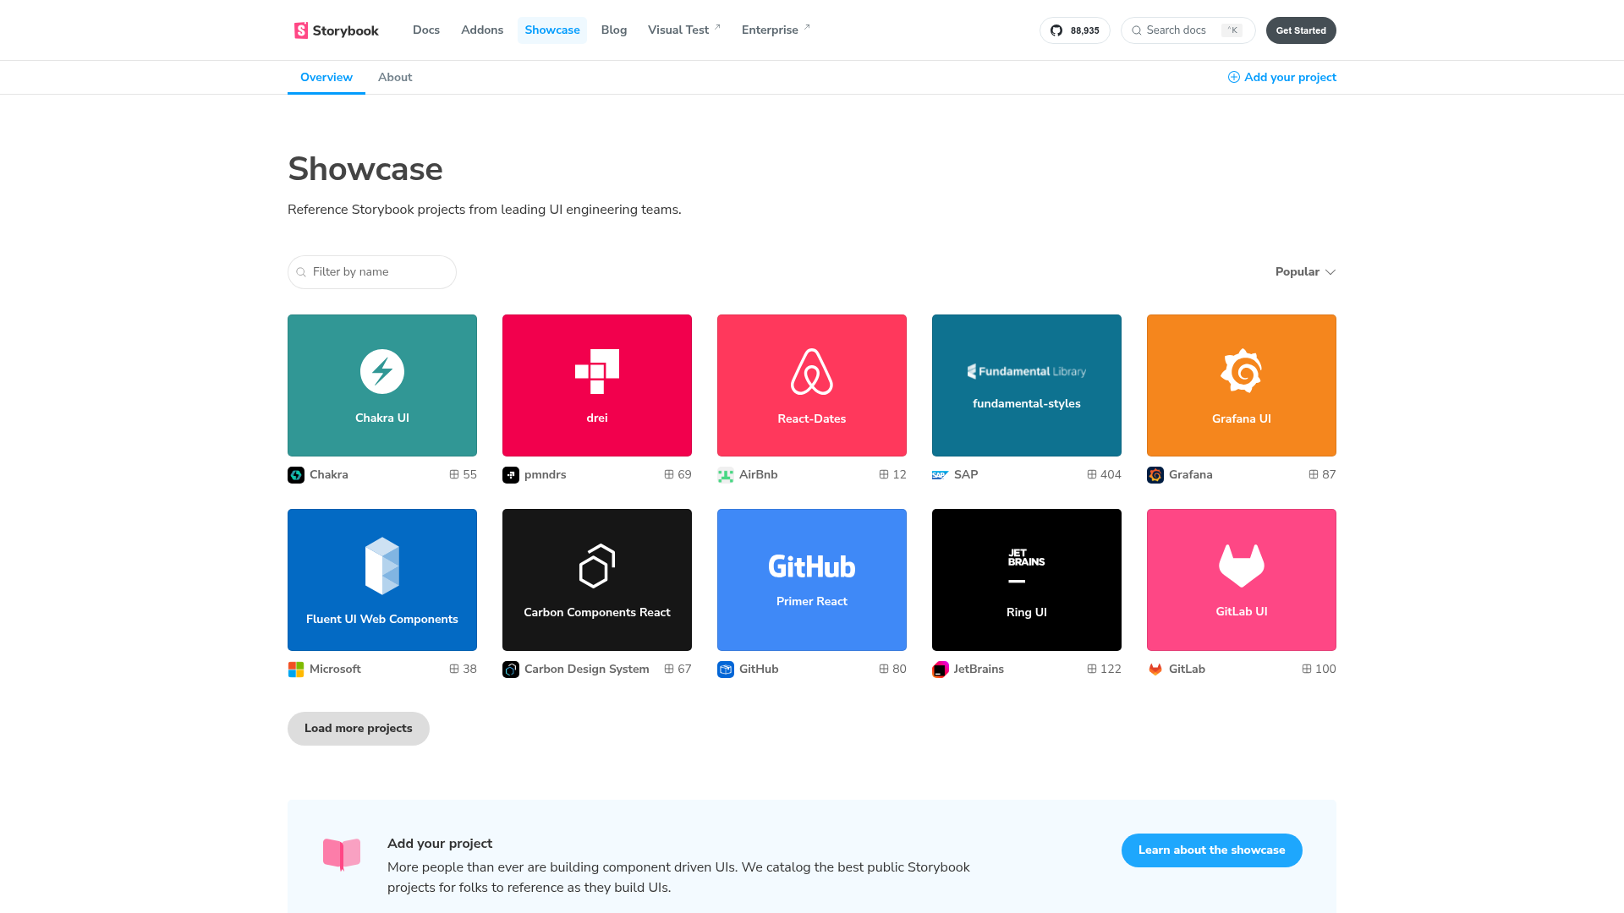Viewport: 1624px width, 913px height.
Task: Click the 87 component count text
Action: (x=1329, y=475)
